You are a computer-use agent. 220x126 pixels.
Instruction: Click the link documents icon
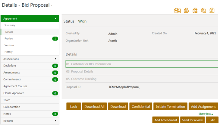(x=212, y=10)
